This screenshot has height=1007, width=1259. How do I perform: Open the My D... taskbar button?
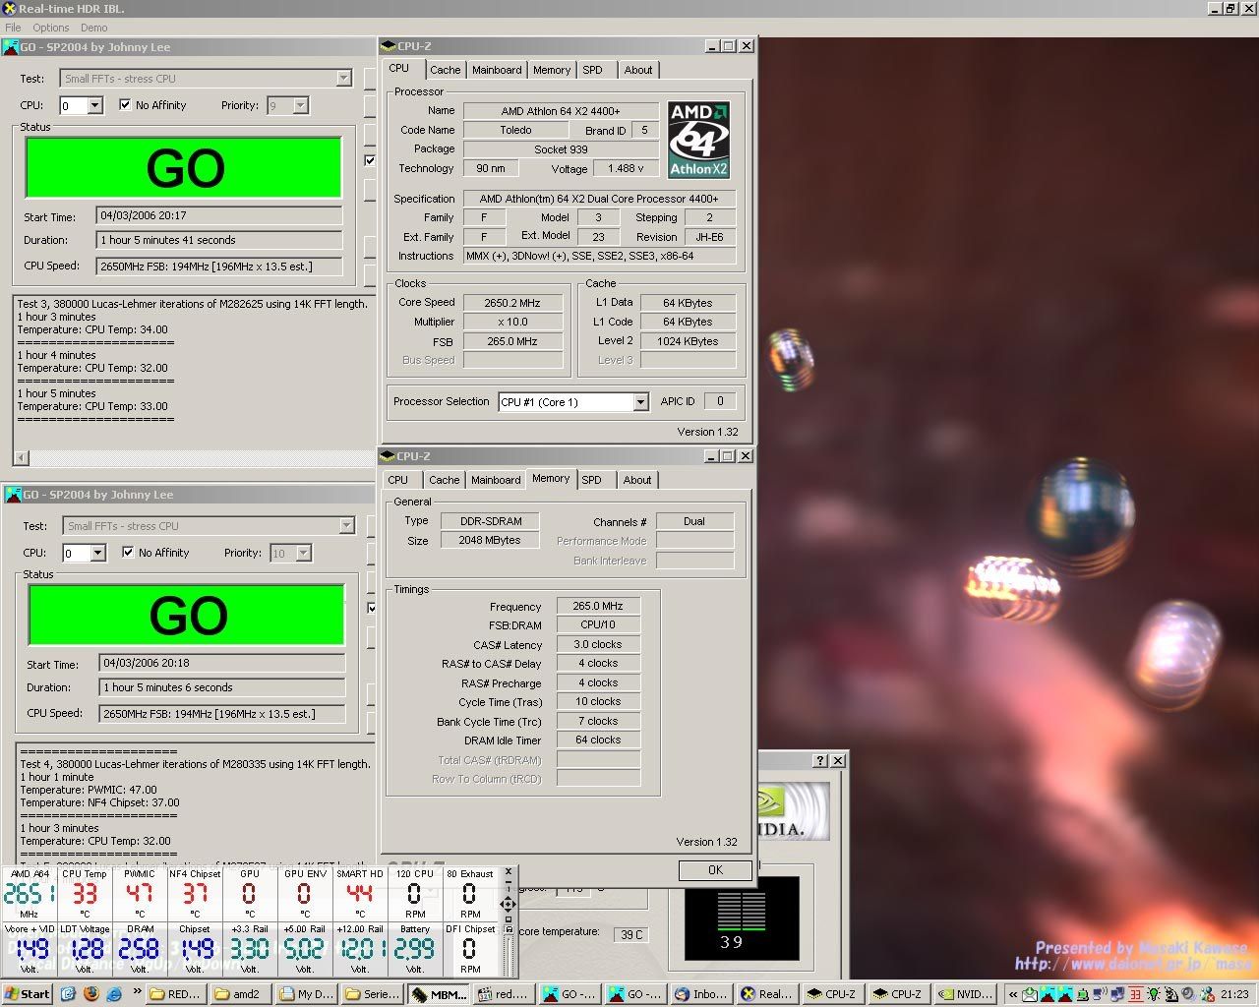tap(306, 994)
